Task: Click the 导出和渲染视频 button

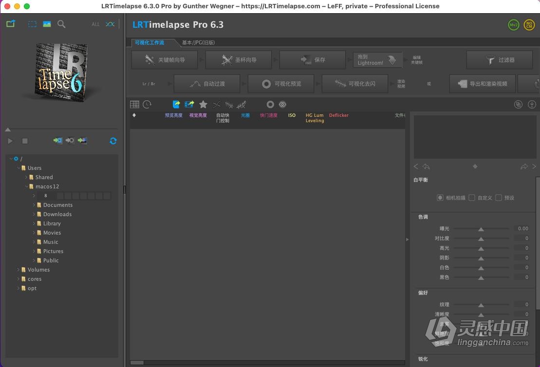Action: tap(483, 84)
